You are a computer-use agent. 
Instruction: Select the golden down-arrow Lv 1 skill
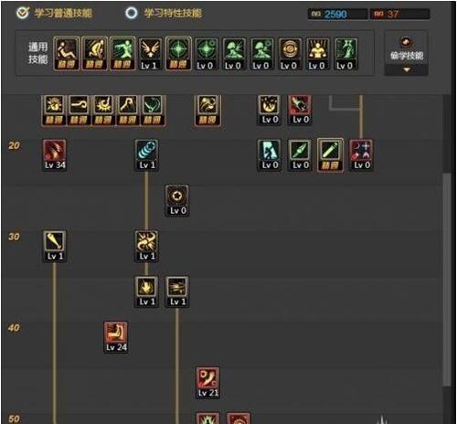[x=146, y=291]
